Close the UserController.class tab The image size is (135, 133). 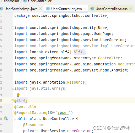(x=131, y=9)
